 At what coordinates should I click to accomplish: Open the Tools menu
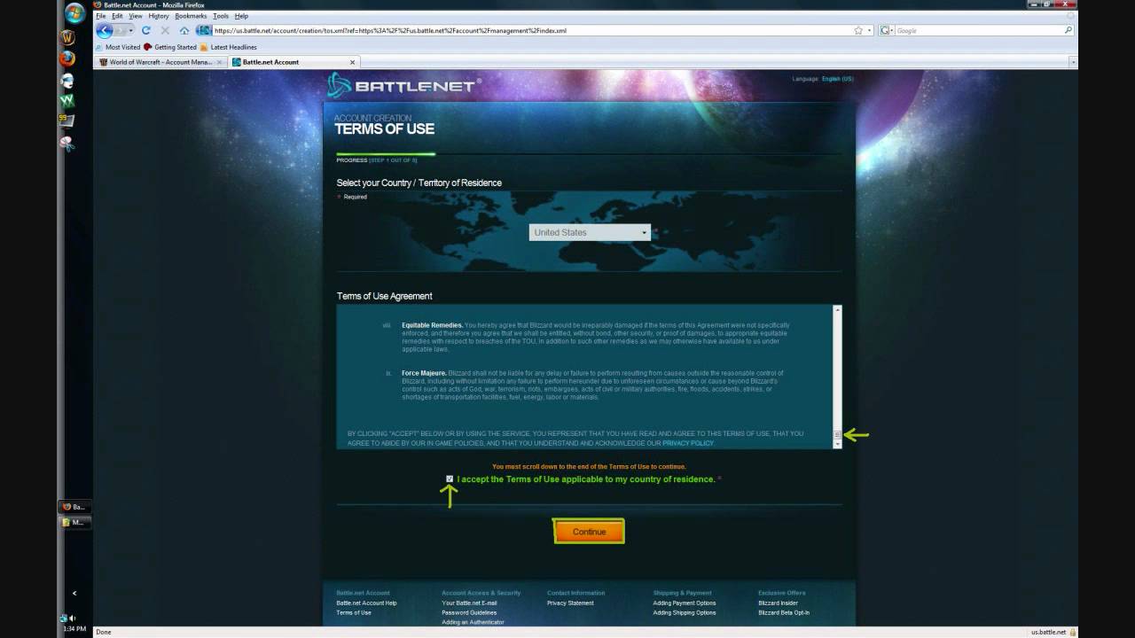click(x=221, y=16)
